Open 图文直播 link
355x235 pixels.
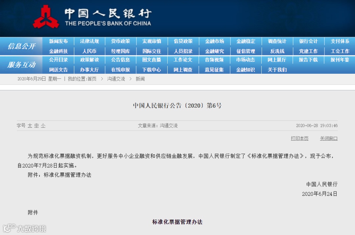pos(152,60)
